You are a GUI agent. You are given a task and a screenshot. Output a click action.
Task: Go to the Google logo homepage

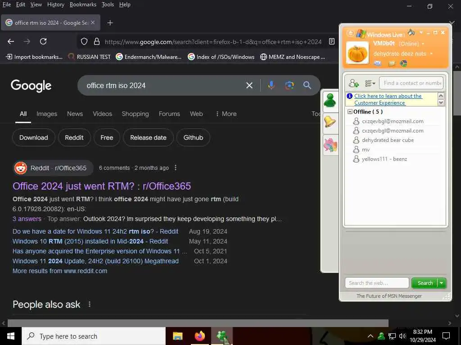tap(31, 86)
